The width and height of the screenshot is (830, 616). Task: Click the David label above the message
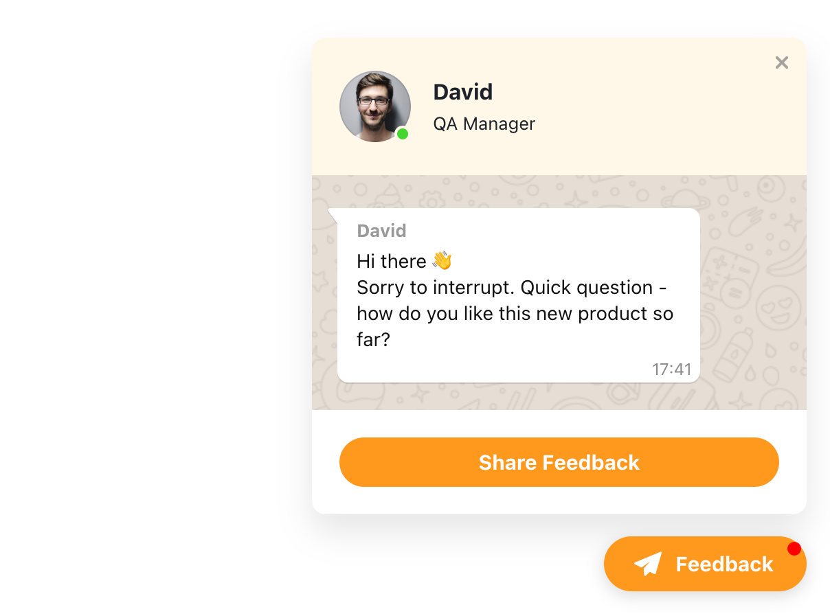[381, 231]
